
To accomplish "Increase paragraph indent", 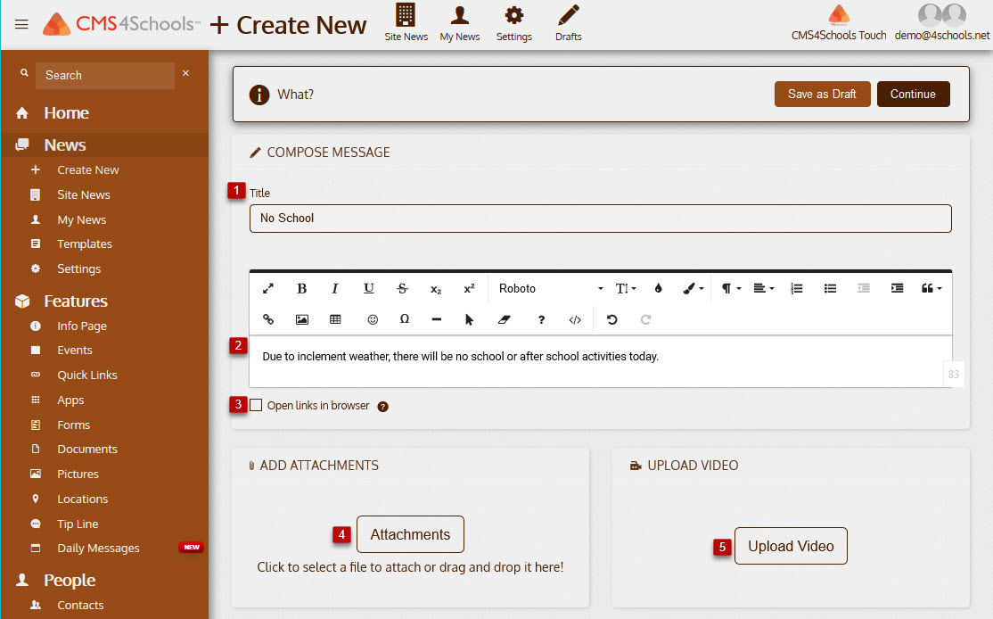I will tap(898, 288).
